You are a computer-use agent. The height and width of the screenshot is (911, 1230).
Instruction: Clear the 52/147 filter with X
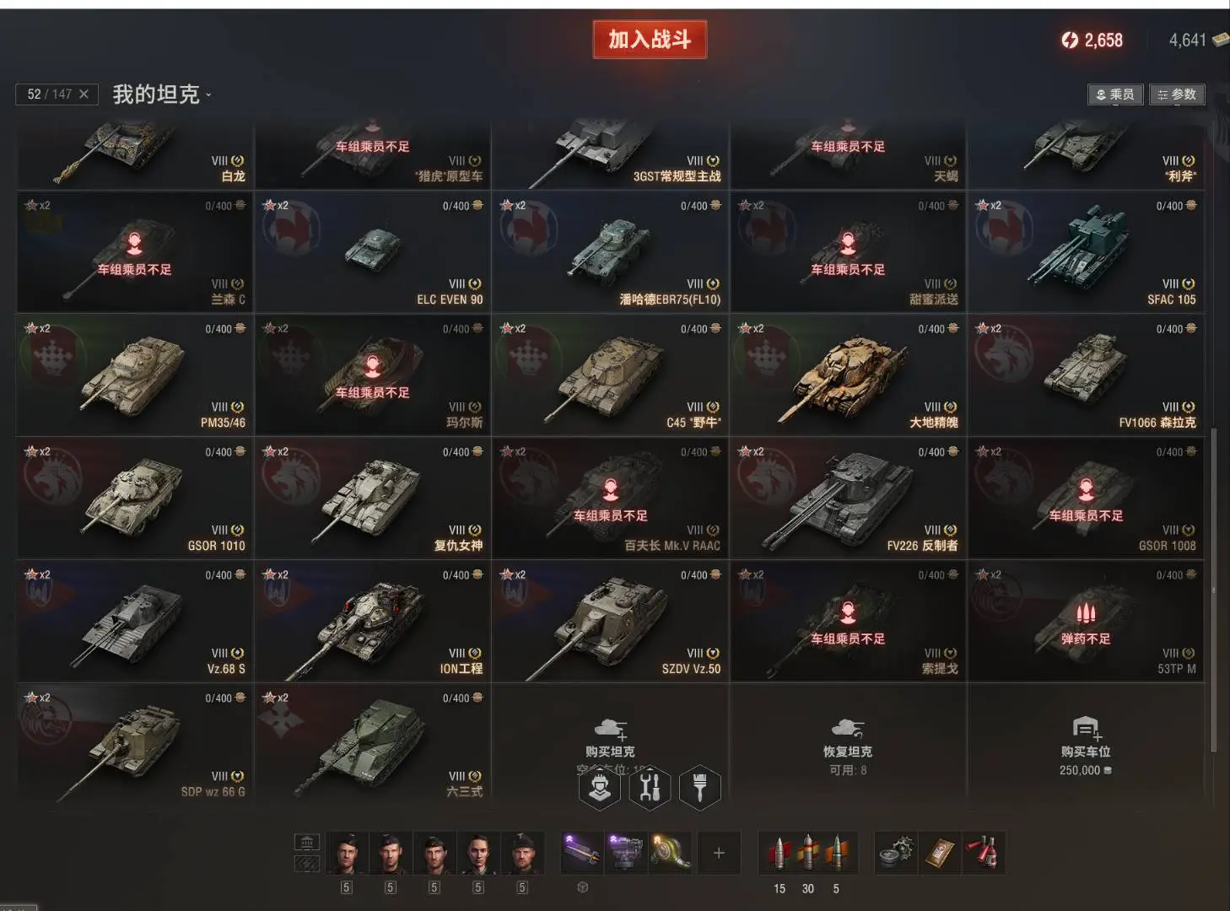point(84,94)
